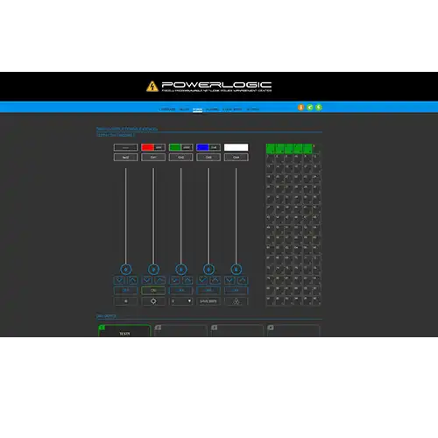Screen dimensions: 438x438
Task: Toggle the on/off button of white channel
Action: (236, 291)
